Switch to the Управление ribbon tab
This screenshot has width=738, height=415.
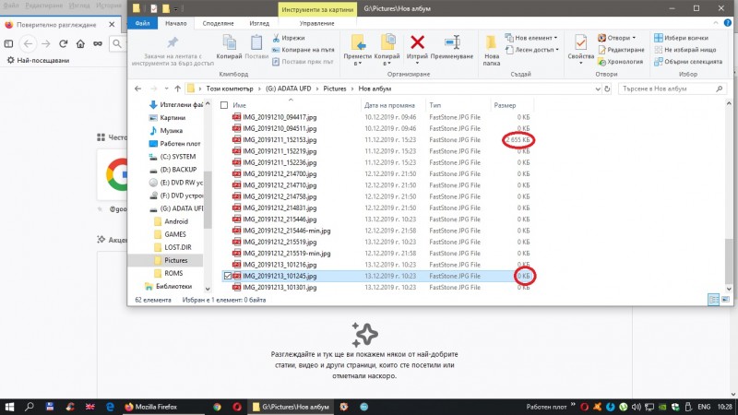pos(316,23)
